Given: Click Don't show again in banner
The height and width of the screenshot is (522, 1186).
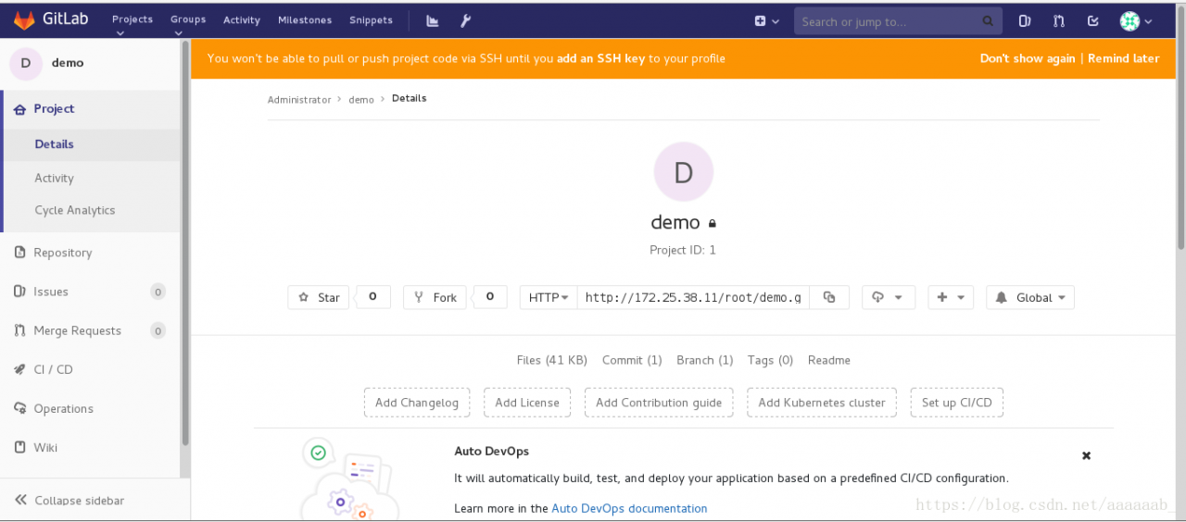Looking at the screenshot, I should pos(1028,58).
